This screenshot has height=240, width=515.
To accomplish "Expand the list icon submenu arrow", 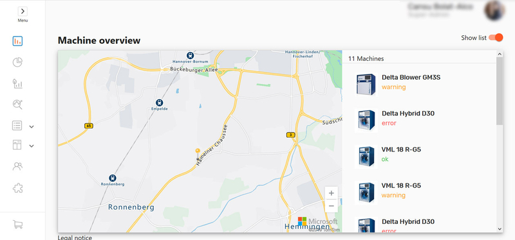I will pyautogui.click(x=32, y=126).
